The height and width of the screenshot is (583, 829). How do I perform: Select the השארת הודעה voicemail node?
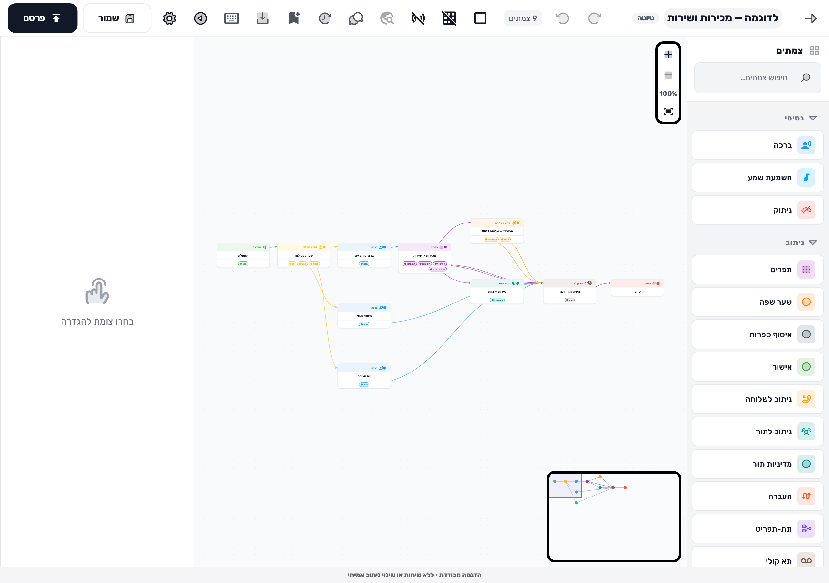[570, 291]
